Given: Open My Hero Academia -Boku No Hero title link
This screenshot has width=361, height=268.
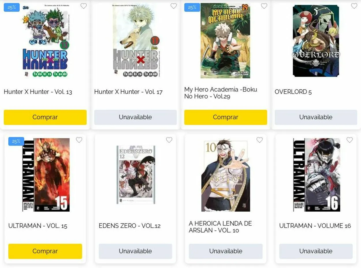Looking at the screenshot, I should (221, 93).
